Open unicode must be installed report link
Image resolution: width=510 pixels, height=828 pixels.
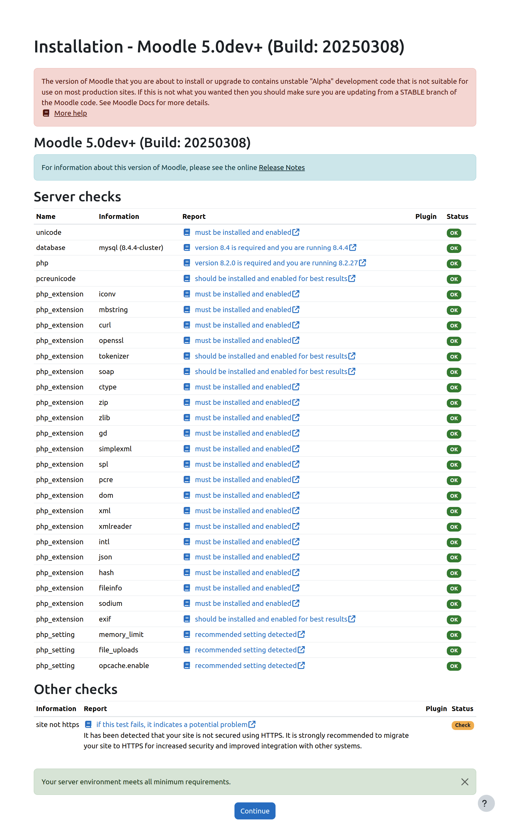coord(247,232)
